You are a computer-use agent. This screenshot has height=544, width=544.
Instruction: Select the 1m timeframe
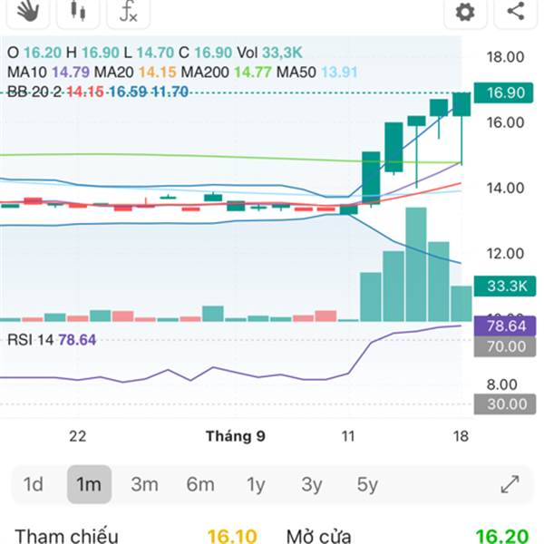[x=89, y=484]
